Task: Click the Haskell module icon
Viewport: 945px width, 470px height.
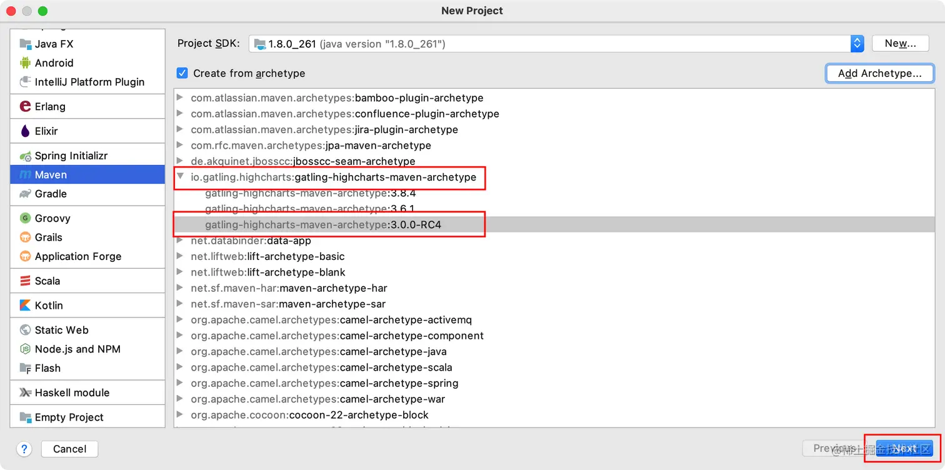Action: [25, 392]
